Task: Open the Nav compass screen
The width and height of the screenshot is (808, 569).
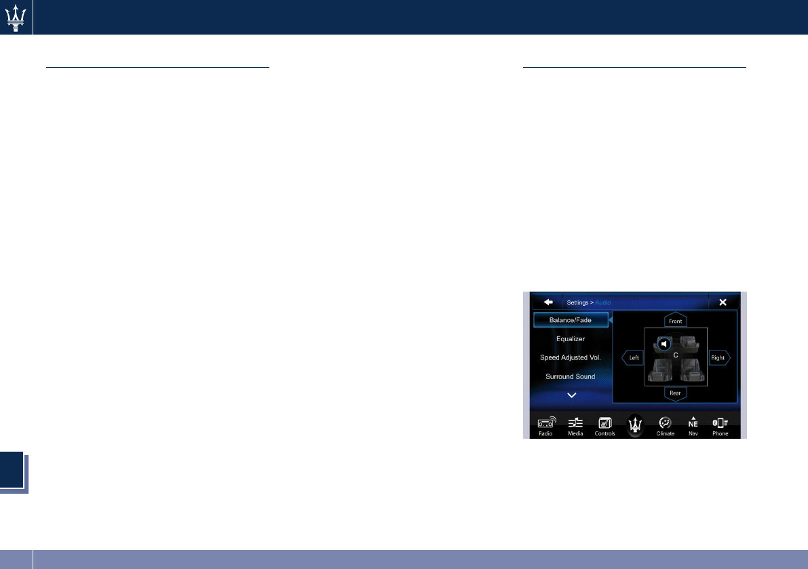Action: point(693,427)
